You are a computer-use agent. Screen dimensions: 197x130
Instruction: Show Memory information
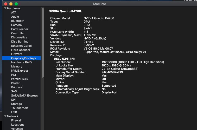coord(17,66)
